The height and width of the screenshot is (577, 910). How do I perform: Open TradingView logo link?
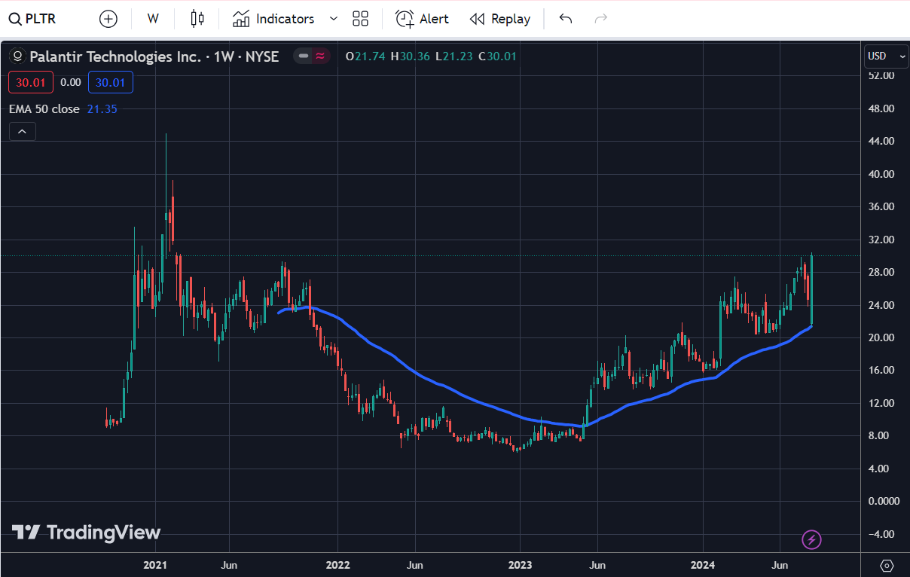pyautogui.click(x=86, y=533)
